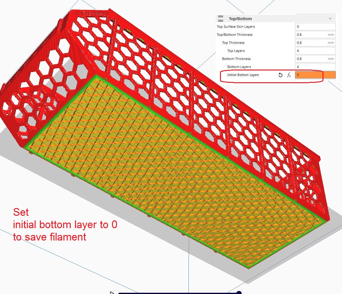Select the Top/Bottom Thickness label
Image resolution: width=342 pixels, height=294 pixels.
point(234,35)
